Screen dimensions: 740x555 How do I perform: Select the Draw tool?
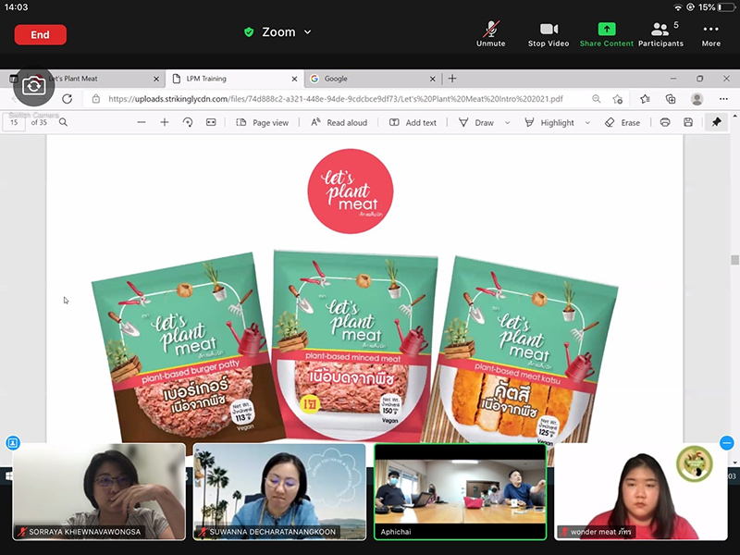tap(476, 123)
